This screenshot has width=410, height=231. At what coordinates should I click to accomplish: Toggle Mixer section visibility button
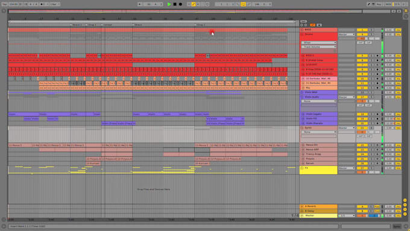click(405, 209)
